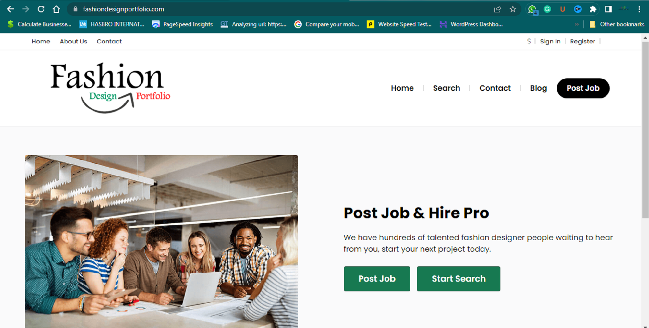The height and width of the screenshot is (328, 649).
Task: Toggle the browser side panel icon
Action: tap(608, 9)
